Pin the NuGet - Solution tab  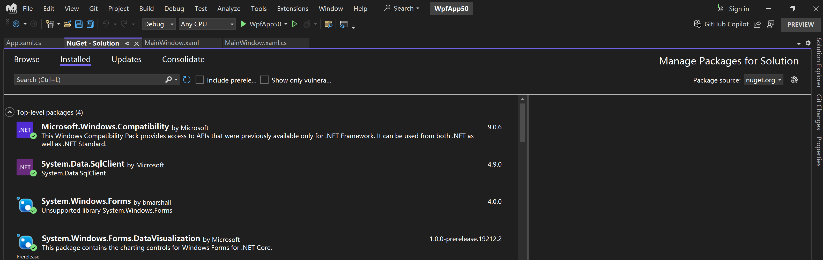(127, 43)
